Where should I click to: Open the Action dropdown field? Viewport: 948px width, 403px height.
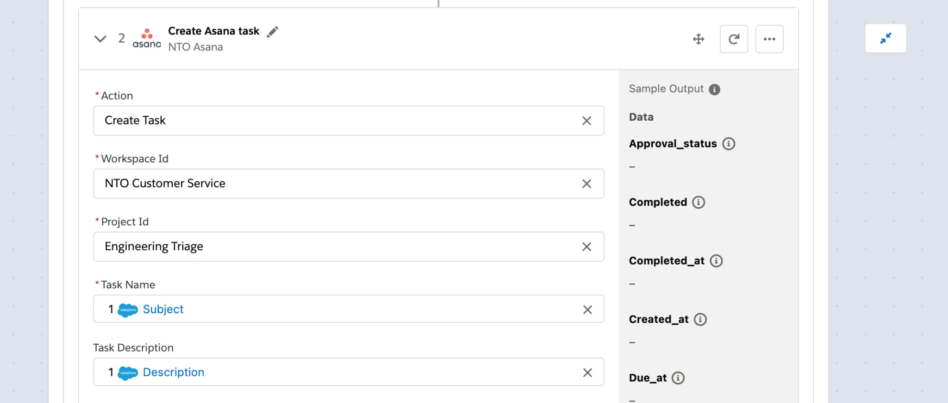[x=324, y=121]
